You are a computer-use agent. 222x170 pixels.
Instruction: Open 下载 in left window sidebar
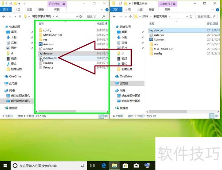[x=12, y=37]
